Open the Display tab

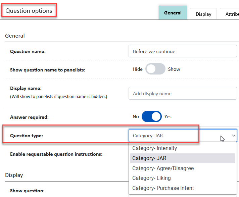pos(203,14)
